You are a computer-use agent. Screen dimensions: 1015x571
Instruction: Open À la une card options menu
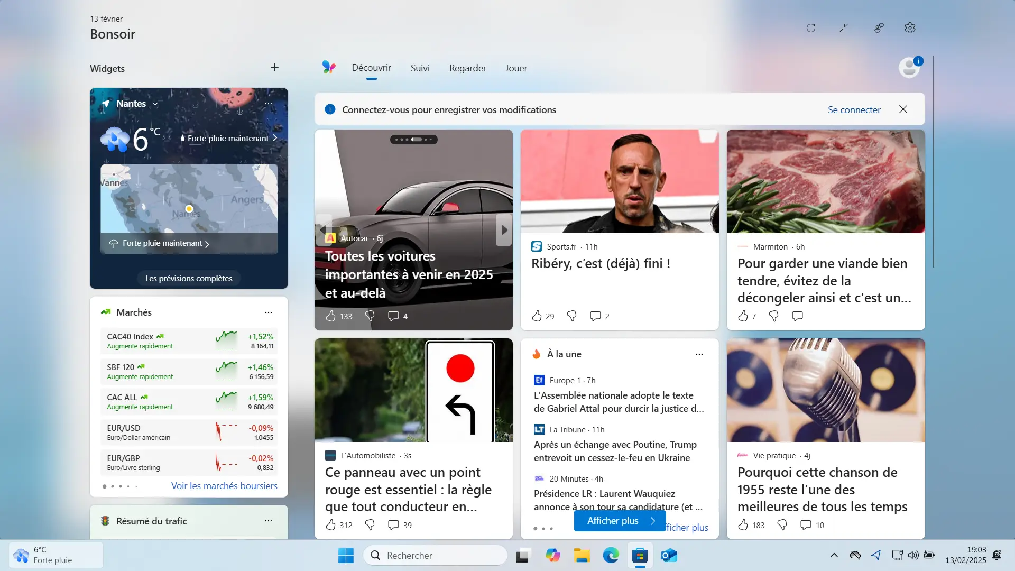[699, 354]
